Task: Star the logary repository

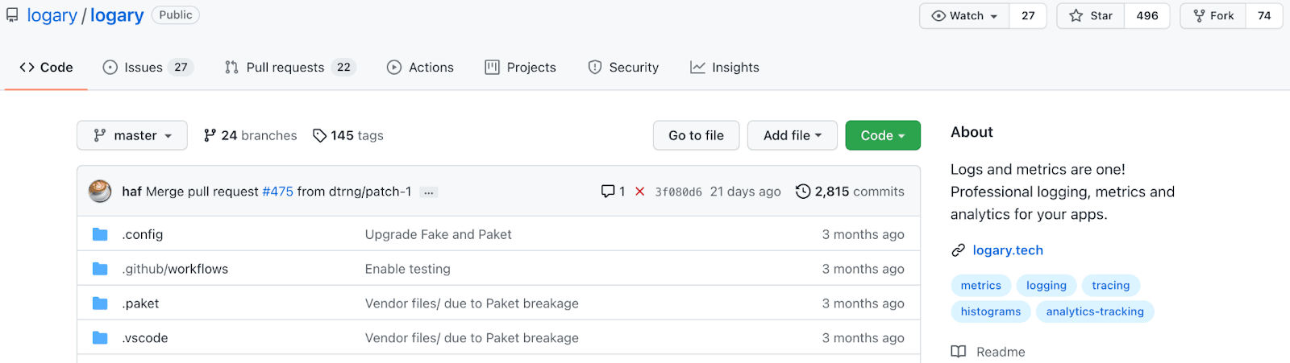Action: (x=1091, y=16)
